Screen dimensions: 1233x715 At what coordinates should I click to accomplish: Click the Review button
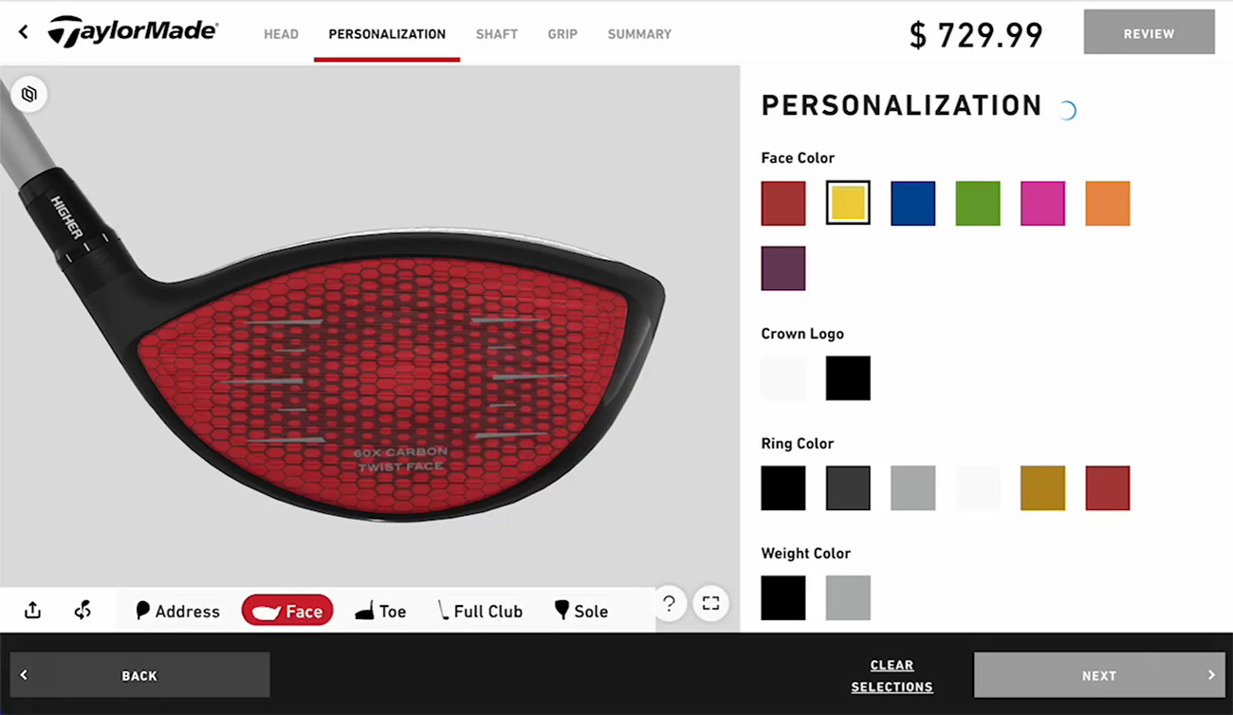[1149, 32]
